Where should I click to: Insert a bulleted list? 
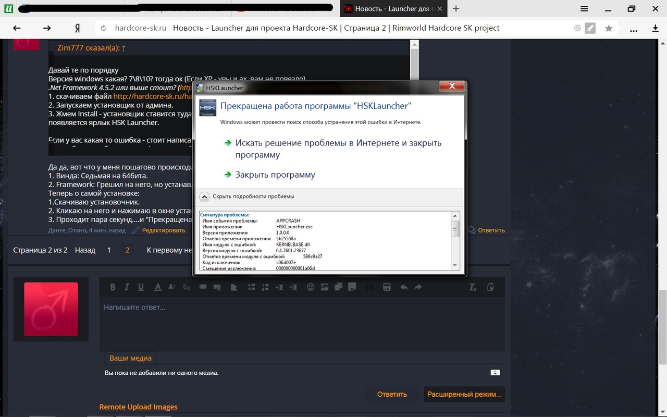(x=252, y=287)
